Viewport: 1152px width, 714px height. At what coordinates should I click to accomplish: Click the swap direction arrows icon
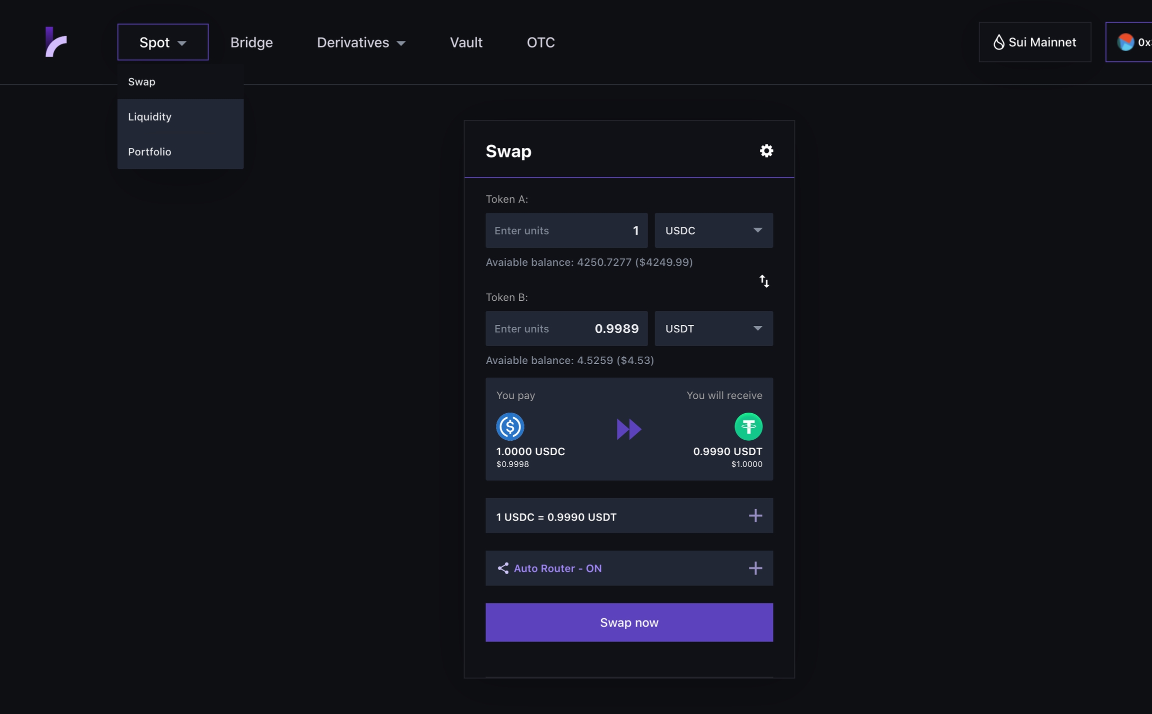[764, 281]
